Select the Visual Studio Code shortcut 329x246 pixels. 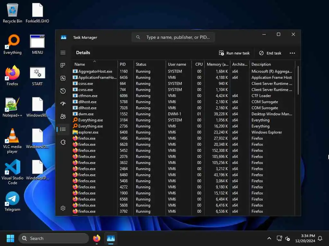pos(13,172)
